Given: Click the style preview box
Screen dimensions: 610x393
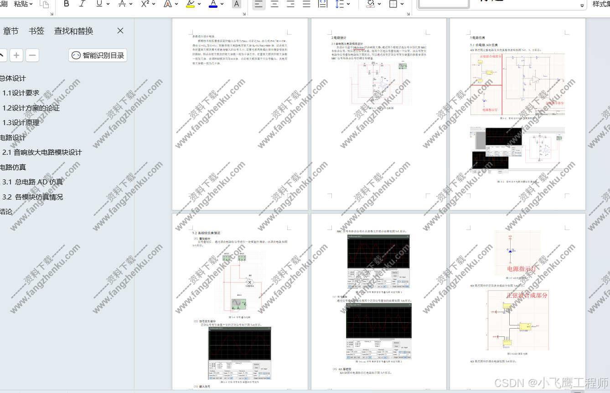Looking at the screenshot, I should tap(444, 4).
